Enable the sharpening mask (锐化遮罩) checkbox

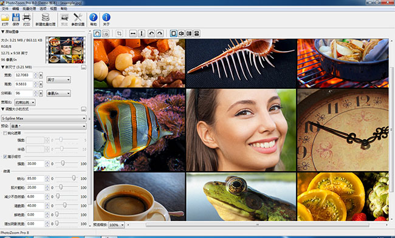[5, 133]
